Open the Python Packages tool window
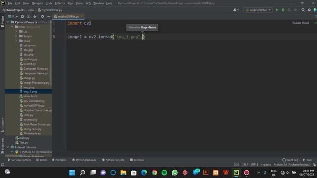 coord(84,160)
